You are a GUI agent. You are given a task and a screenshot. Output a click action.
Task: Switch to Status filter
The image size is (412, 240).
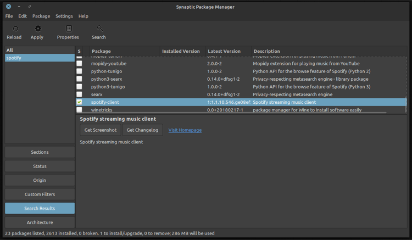coord(40,166)
